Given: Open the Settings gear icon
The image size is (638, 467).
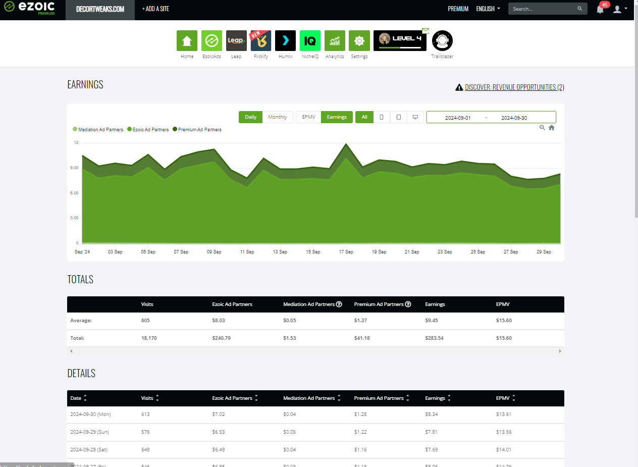Looking at the screenshot, I should pyautogui.click(x=359, y=41).
